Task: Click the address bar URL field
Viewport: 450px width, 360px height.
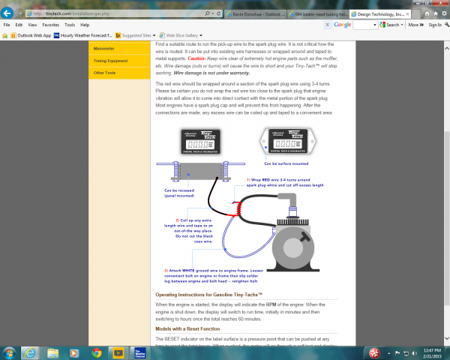Action: [x=75, y=13]
